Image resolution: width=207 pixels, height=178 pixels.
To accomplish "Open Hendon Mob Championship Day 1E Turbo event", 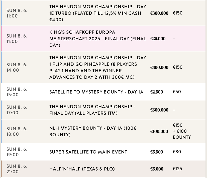I will (98, 13).
